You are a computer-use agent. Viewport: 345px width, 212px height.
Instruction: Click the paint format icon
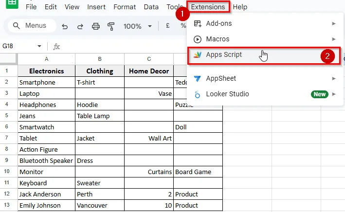[111, 26]
